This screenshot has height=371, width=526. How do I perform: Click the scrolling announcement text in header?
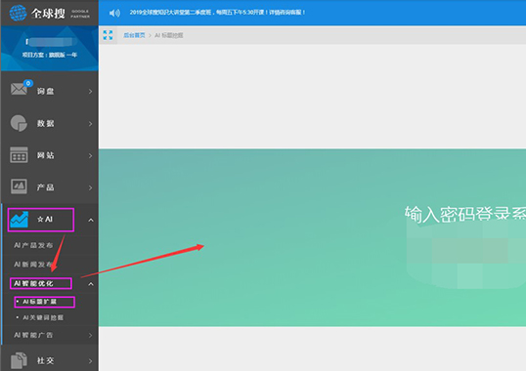pyautogui.click(x=217, y=13)
